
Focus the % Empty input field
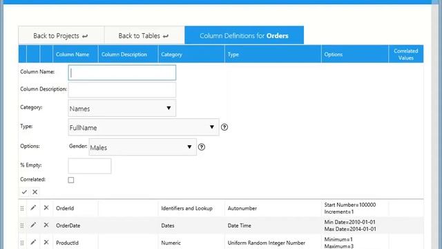click(90, 166)
